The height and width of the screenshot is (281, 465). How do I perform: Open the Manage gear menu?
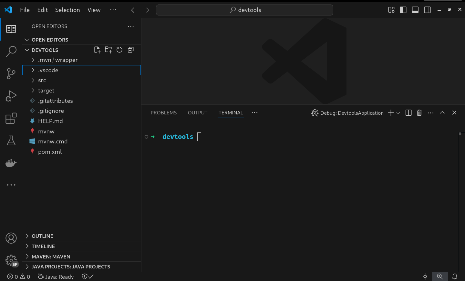pyautogui.click(x=11, y=260)
